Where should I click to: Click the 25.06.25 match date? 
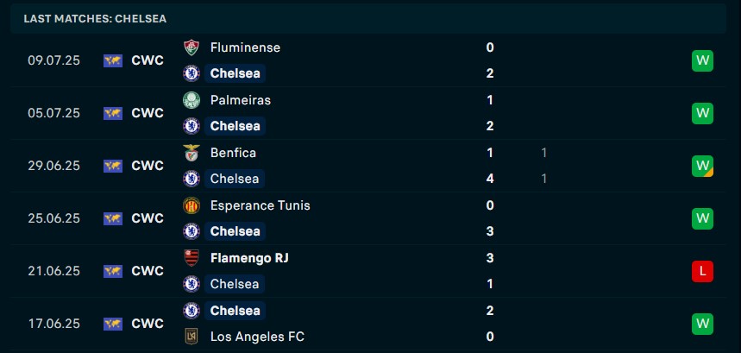coord(53,218)
